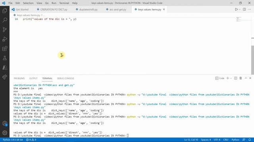Kill the terminal with trash icon

coord(241,78)
